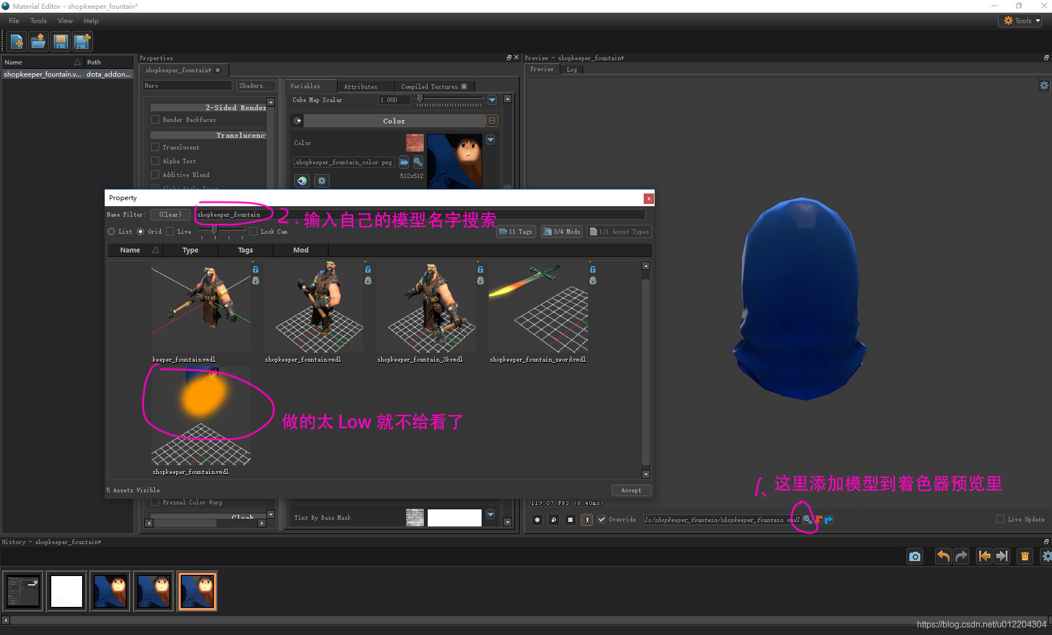The width and height of the screenshot is (1052, 635).
Task: Enable the Lock Cam checkbox
Action: click(253, 232)
